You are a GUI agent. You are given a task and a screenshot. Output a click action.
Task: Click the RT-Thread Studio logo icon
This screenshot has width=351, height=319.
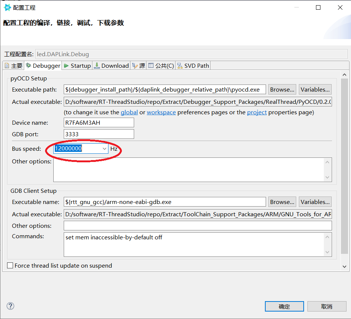coord(7,7)
